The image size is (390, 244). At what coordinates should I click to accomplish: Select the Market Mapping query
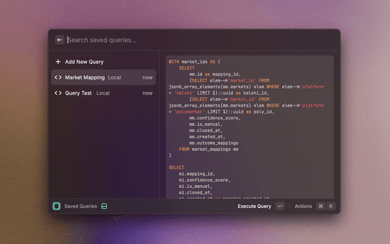pyautogui.click(x=85, y=77)
